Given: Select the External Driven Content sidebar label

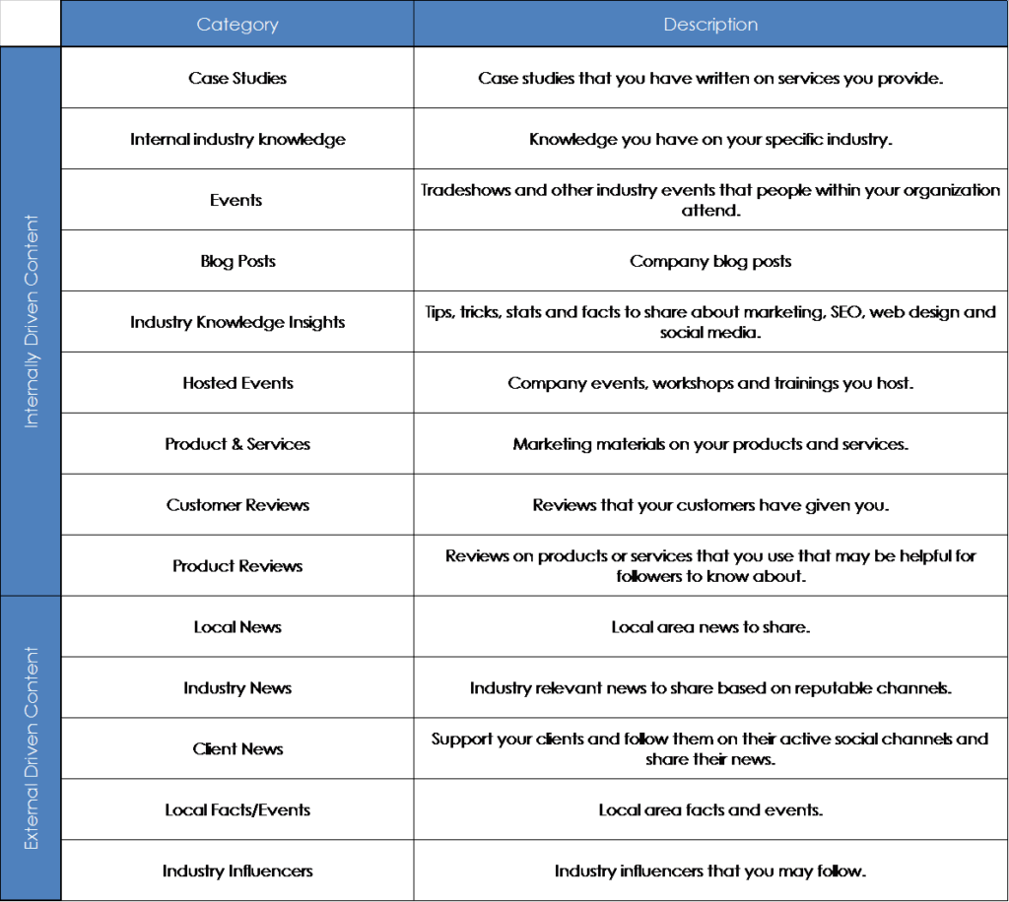Looking at the screenshot, I should coord(31,746).
